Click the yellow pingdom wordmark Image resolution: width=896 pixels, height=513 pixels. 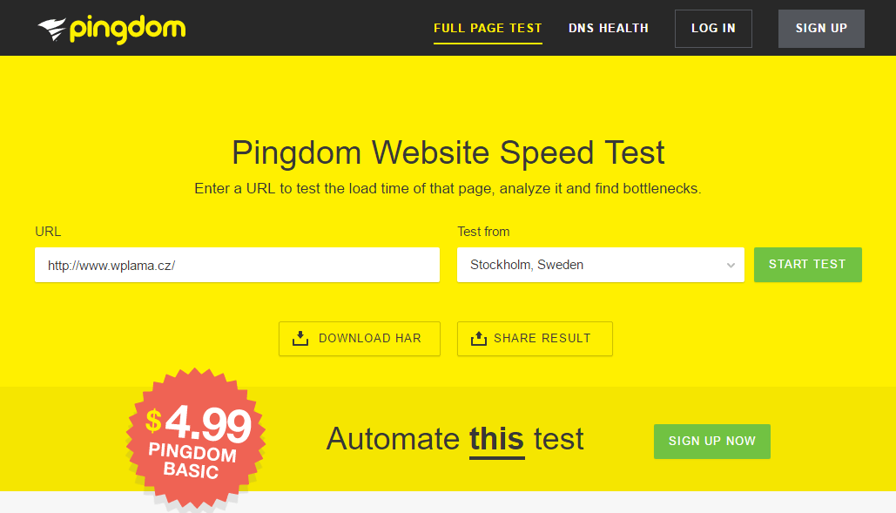(127, 30)
